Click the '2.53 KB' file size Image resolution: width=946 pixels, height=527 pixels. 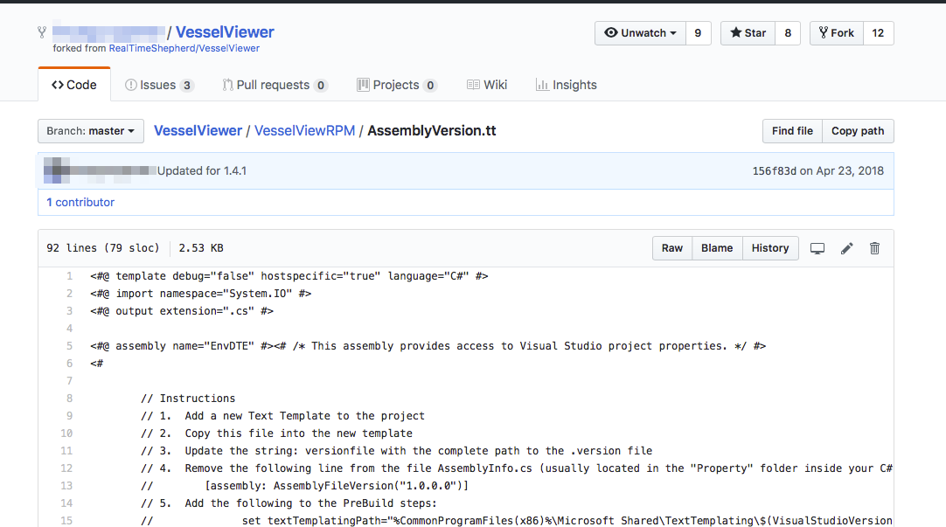[x=201, y=248]
